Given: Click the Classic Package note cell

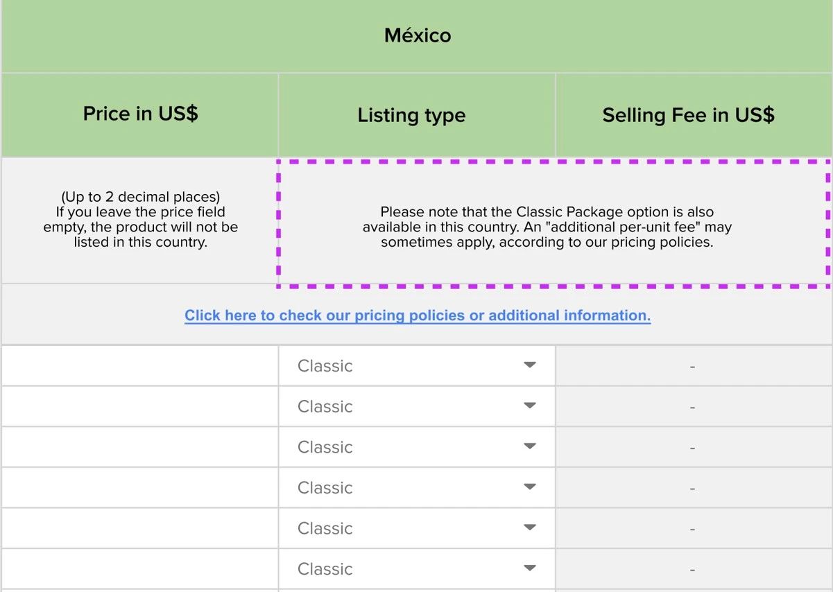Looking at the screenshot, I should pyautogui.click(x=547, y=227).
